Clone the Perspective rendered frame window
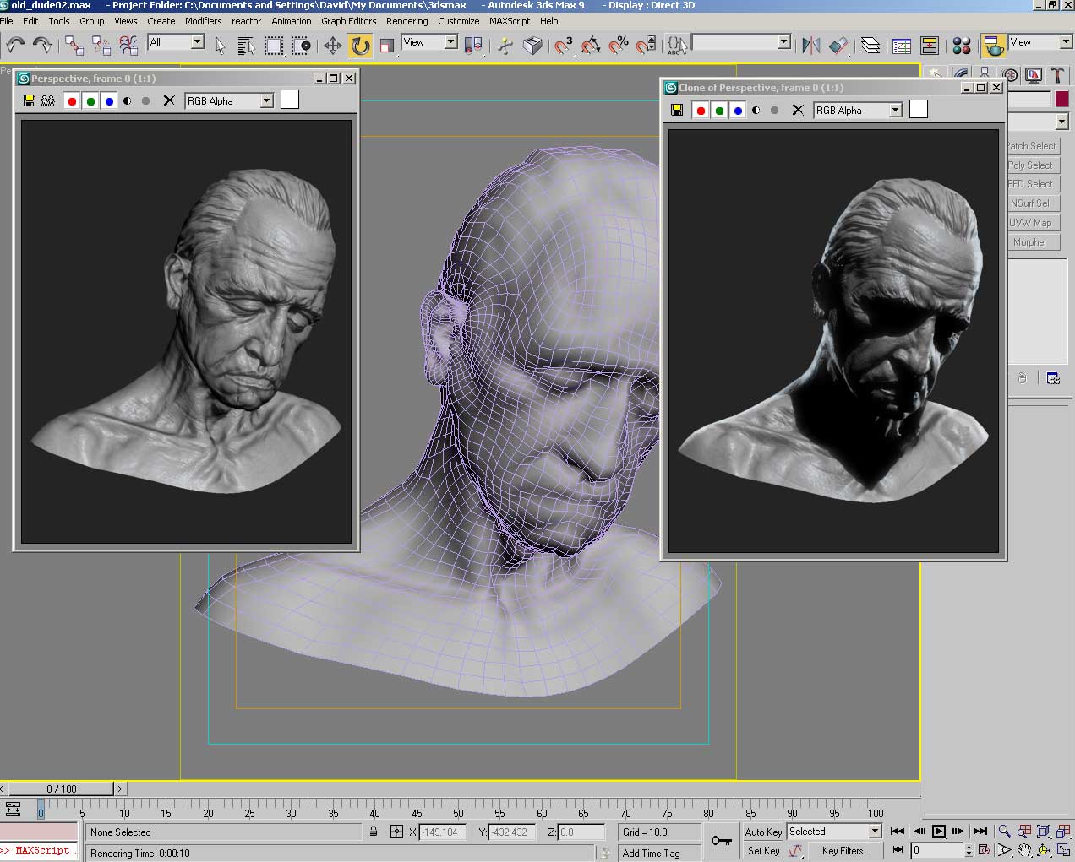This screenshot has width=1075, height=862. coord(48,100)
